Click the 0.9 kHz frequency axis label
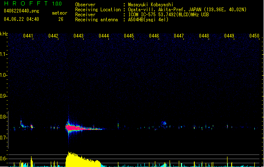 3,96
